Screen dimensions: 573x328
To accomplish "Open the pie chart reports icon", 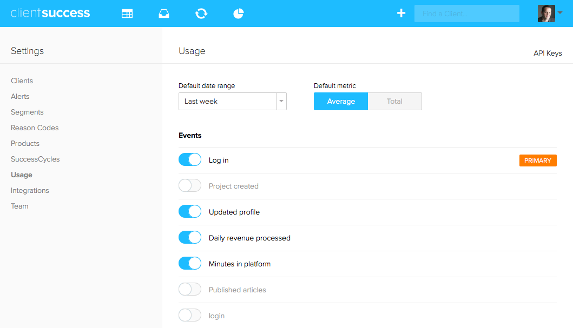I will click(x=238, y=13).
